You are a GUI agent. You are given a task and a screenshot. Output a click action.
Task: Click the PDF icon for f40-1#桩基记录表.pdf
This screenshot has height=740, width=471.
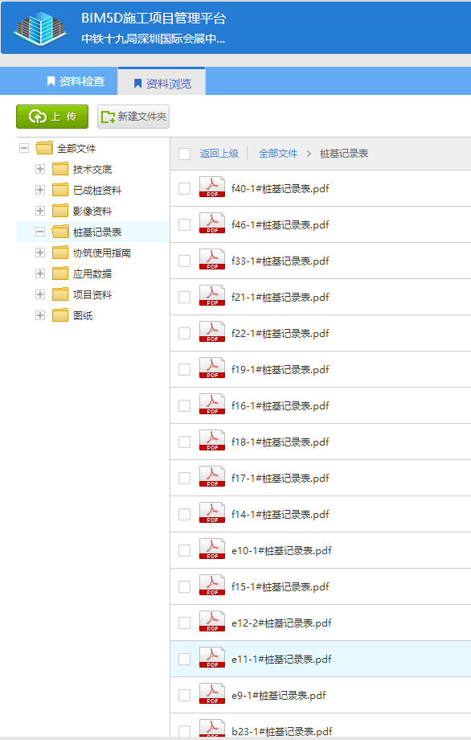(212, 187)
